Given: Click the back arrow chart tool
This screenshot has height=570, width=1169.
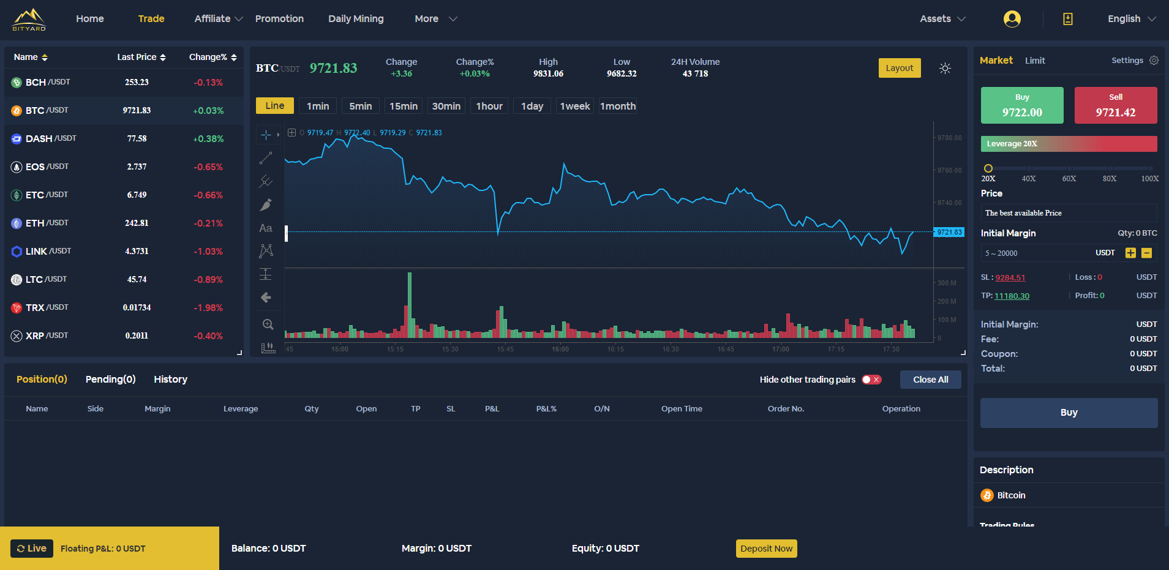Looking at the screenshot, I should click(266, 298).
